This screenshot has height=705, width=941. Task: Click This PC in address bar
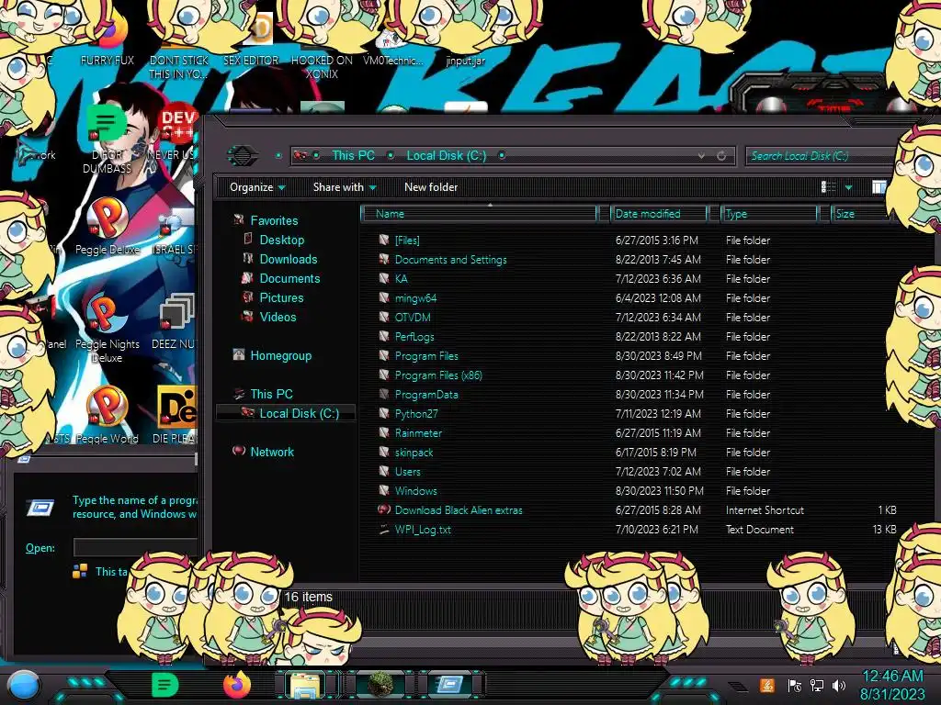pos(353,155)
